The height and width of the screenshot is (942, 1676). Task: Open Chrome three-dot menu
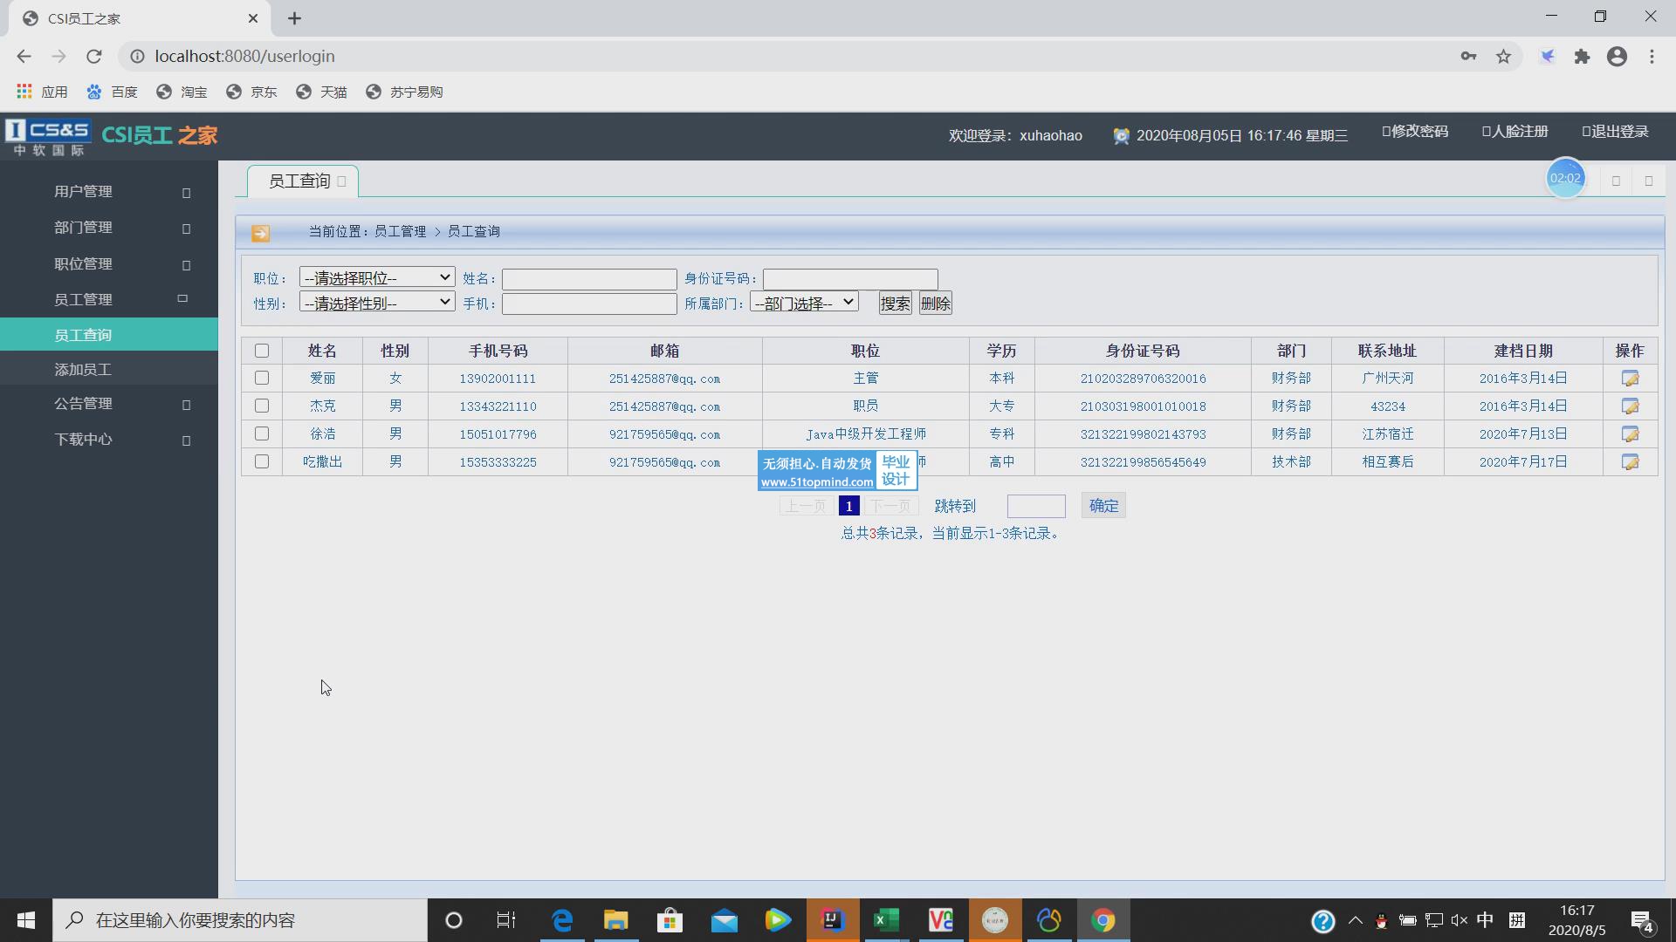[1652, 57]
